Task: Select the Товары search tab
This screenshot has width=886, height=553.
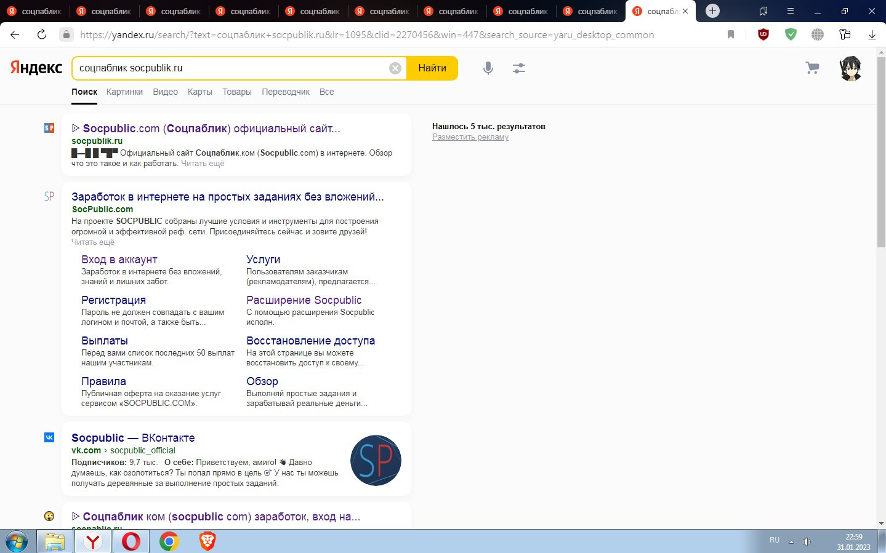Action: click(x=237, y=92)
